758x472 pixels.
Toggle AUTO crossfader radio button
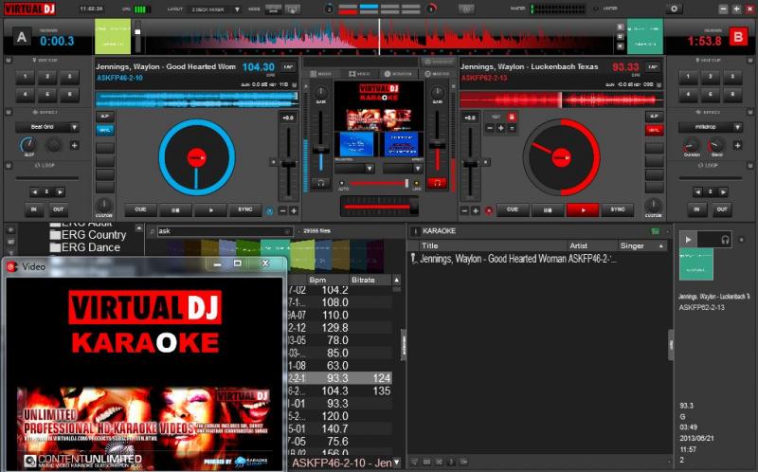[342, 183]
